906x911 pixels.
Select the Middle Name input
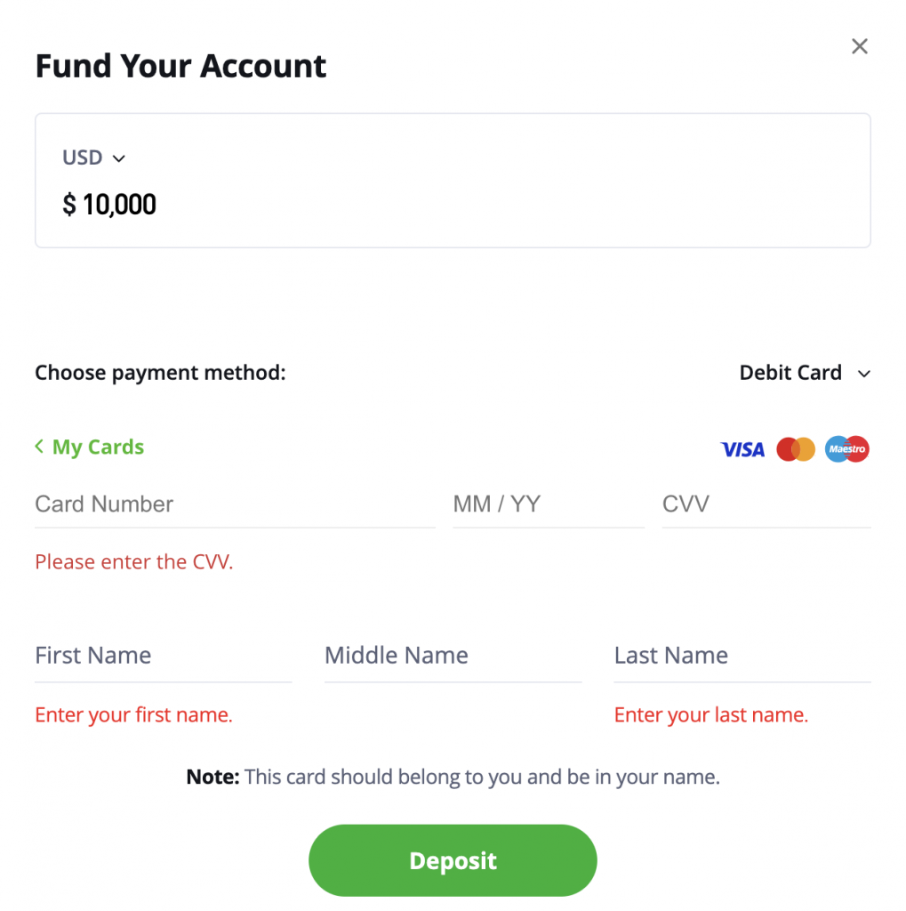coord(453,657)
